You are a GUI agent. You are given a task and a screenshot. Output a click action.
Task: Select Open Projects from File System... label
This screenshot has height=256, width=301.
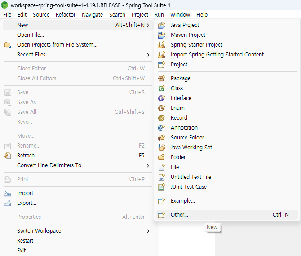(57, 45)
